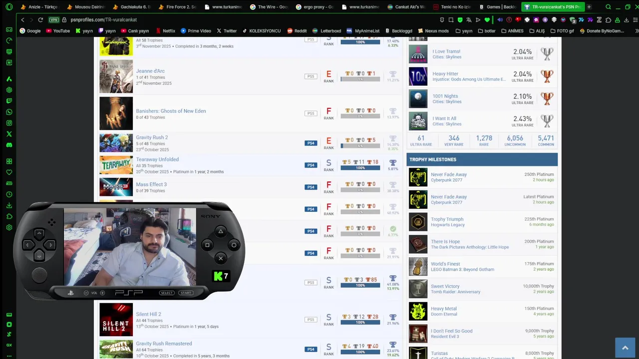Click the Silent Hill 2 progress bar
Screen dimensions: 639x359
click(x=360, y=322)
